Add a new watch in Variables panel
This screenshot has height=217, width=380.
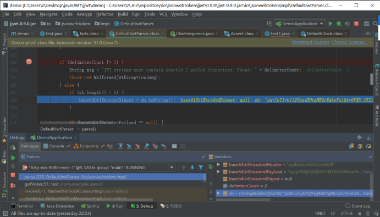click(211, 166)
